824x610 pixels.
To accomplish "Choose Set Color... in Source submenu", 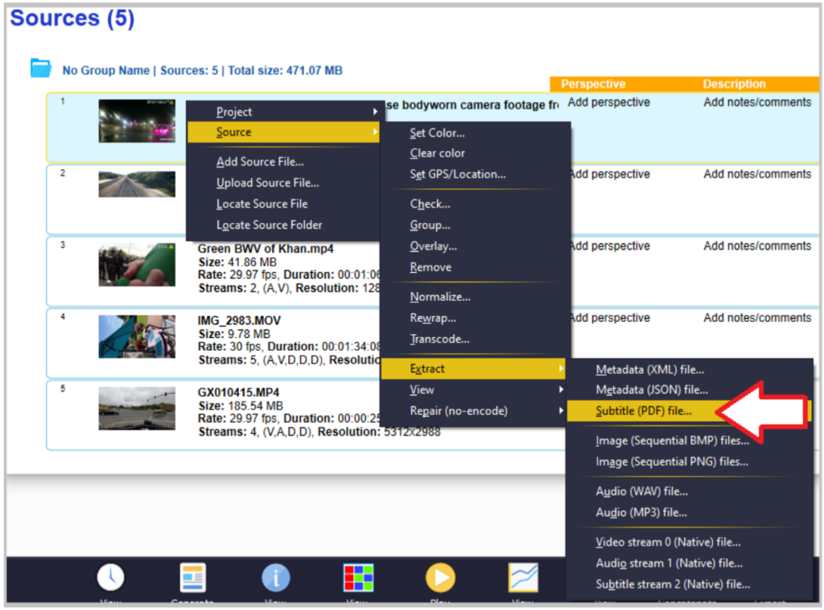I will pyautogui.click(x=475, y=133).
